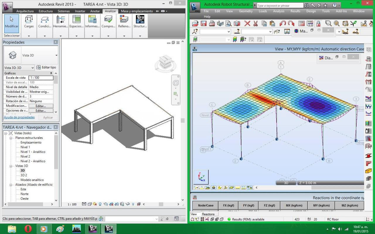Click the Z = 3.00 m level button
The height and width of the screenshot is (234, 375).
(308, 183)
